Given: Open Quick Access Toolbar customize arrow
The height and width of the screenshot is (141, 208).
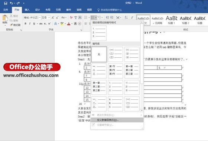Looking at the screenshot, I should pyautogui.click(x=24, y=3).
